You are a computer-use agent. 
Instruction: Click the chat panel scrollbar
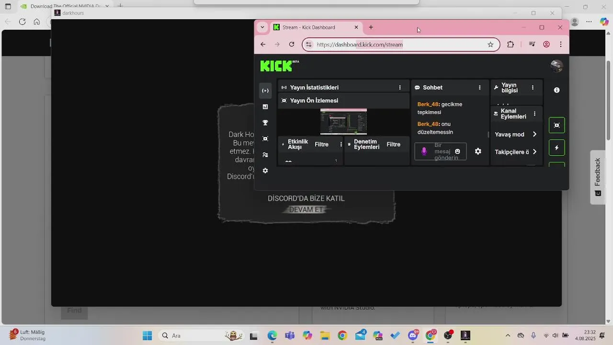tap(488, 135)
